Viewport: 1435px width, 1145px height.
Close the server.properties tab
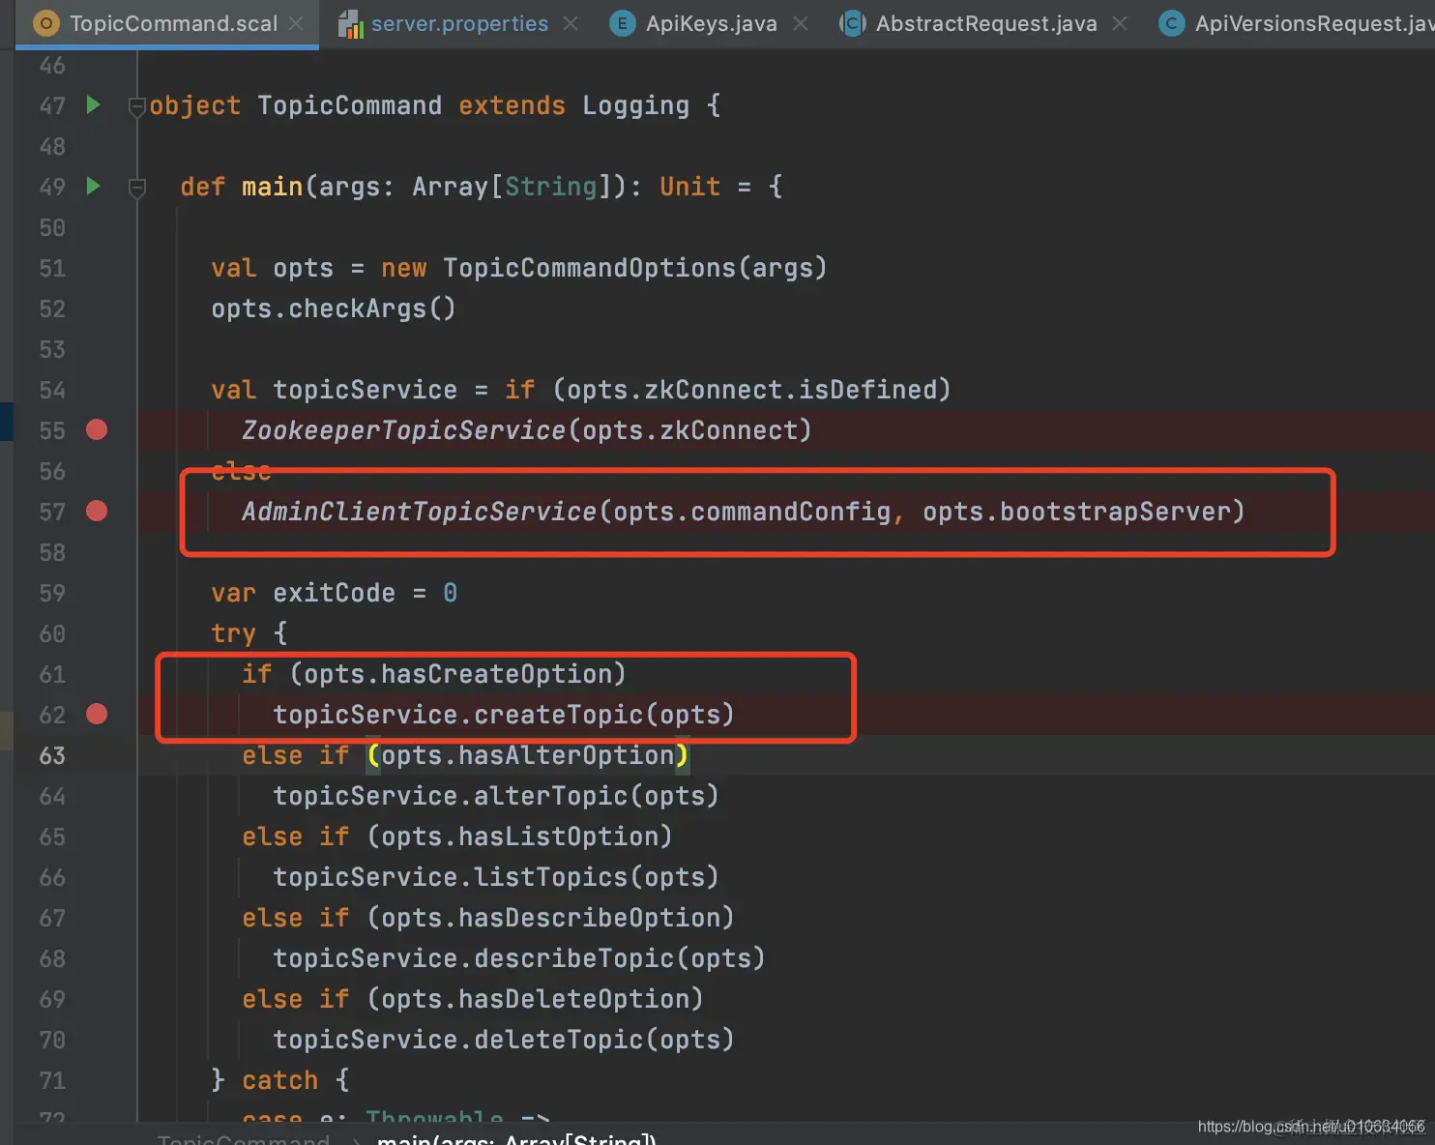click(x=571, y=23)
